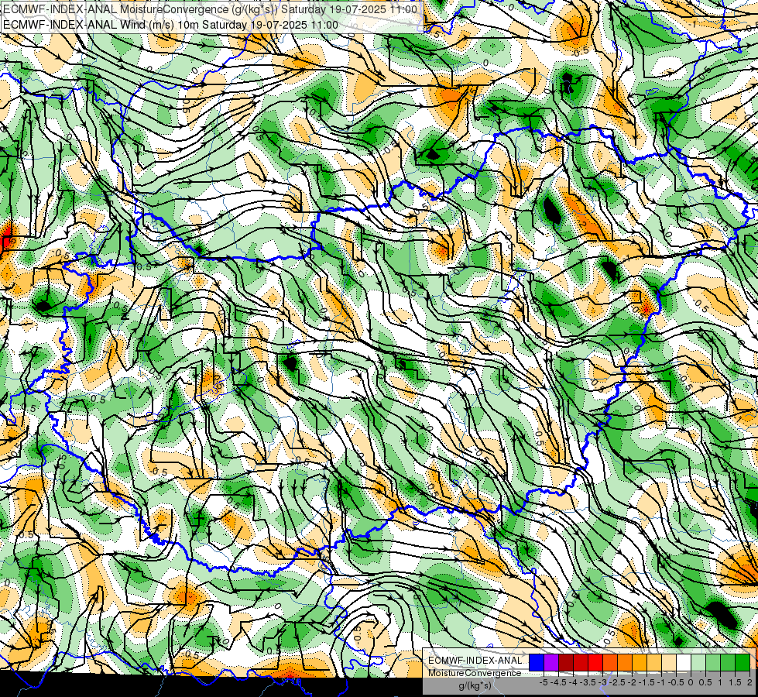The width and height of the screenshot is (758, 697).
Task: Click the '-5' legend tick label
Action: 544,682
